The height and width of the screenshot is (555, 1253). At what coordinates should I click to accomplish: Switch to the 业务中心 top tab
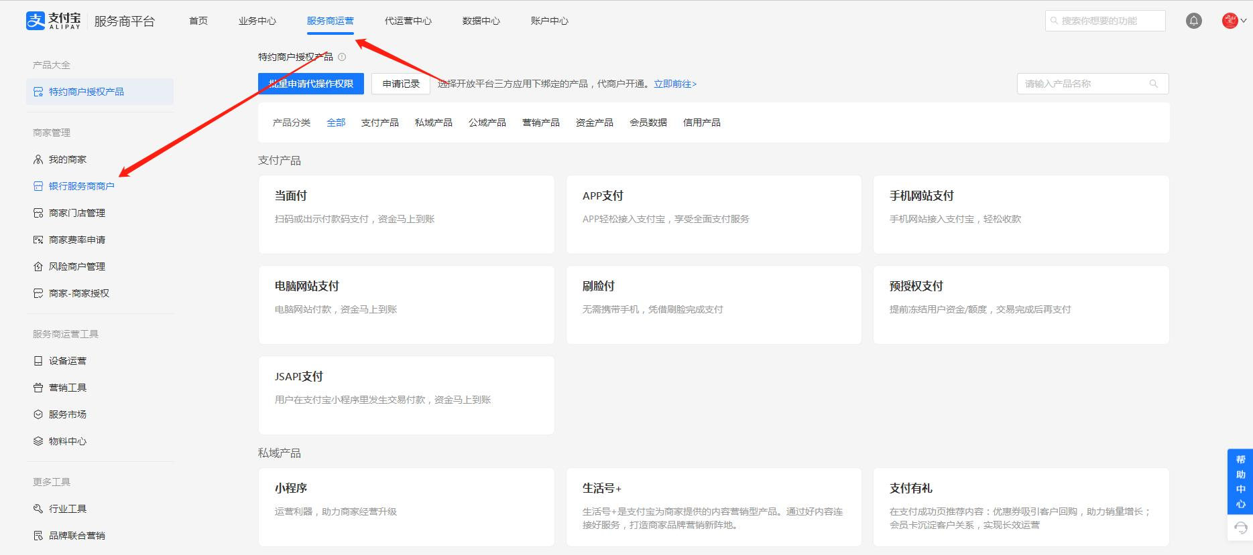257,21
